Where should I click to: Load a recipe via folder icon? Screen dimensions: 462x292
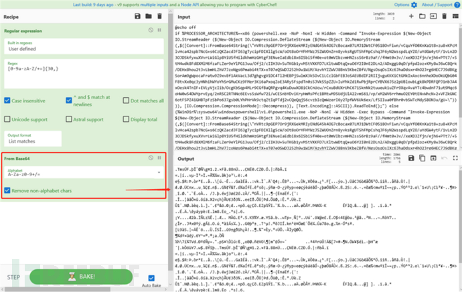[149, 17]
